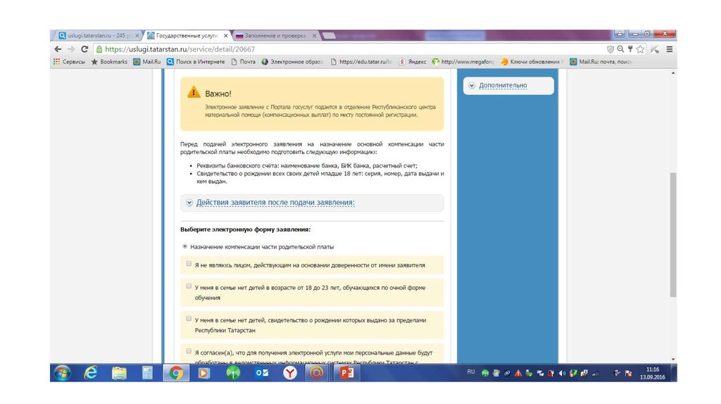721x404 pixels.
Task: Open the Chrome hamburger menu
Action: [x=670, y=49]
